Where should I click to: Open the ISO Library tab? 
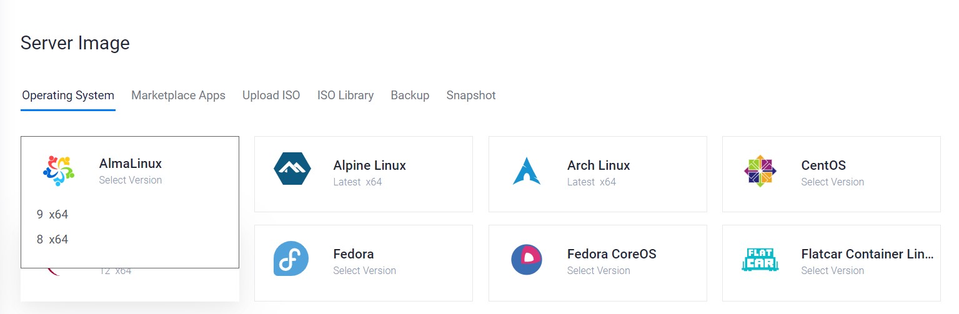tap(345, 96)
